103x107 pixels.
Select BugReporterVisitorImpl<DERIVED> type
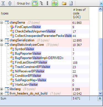(39, 58)
